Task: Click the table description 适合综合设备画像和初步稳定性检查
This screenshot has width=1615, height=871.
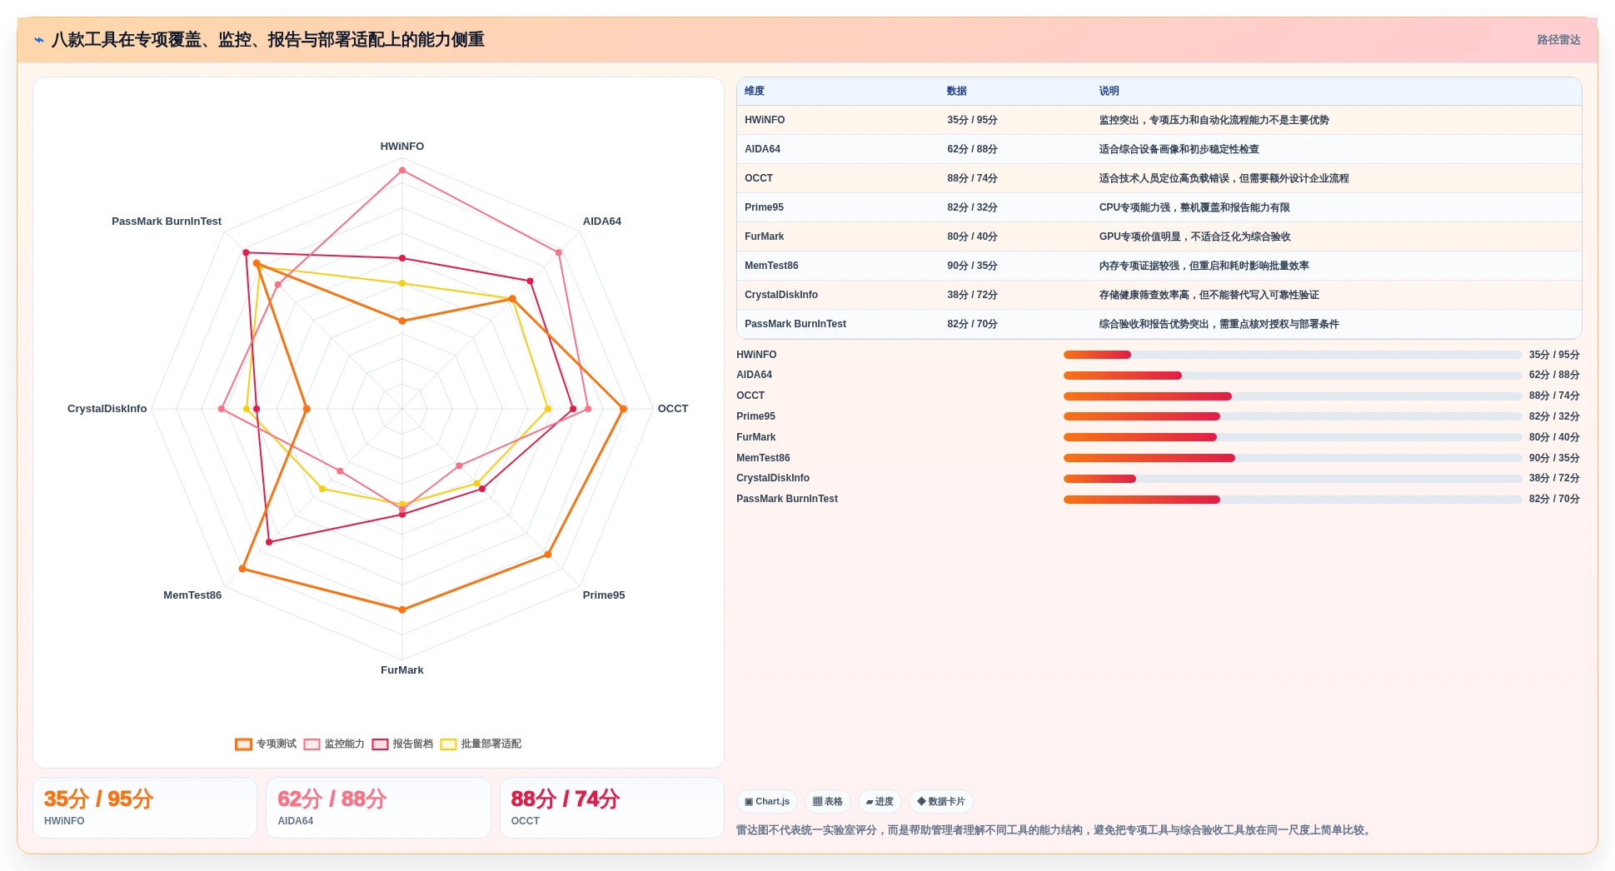Action: tap(1179, 149)
